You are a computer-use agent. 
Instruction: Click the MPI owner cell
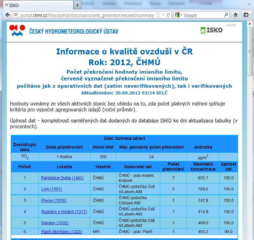(103, 232)
